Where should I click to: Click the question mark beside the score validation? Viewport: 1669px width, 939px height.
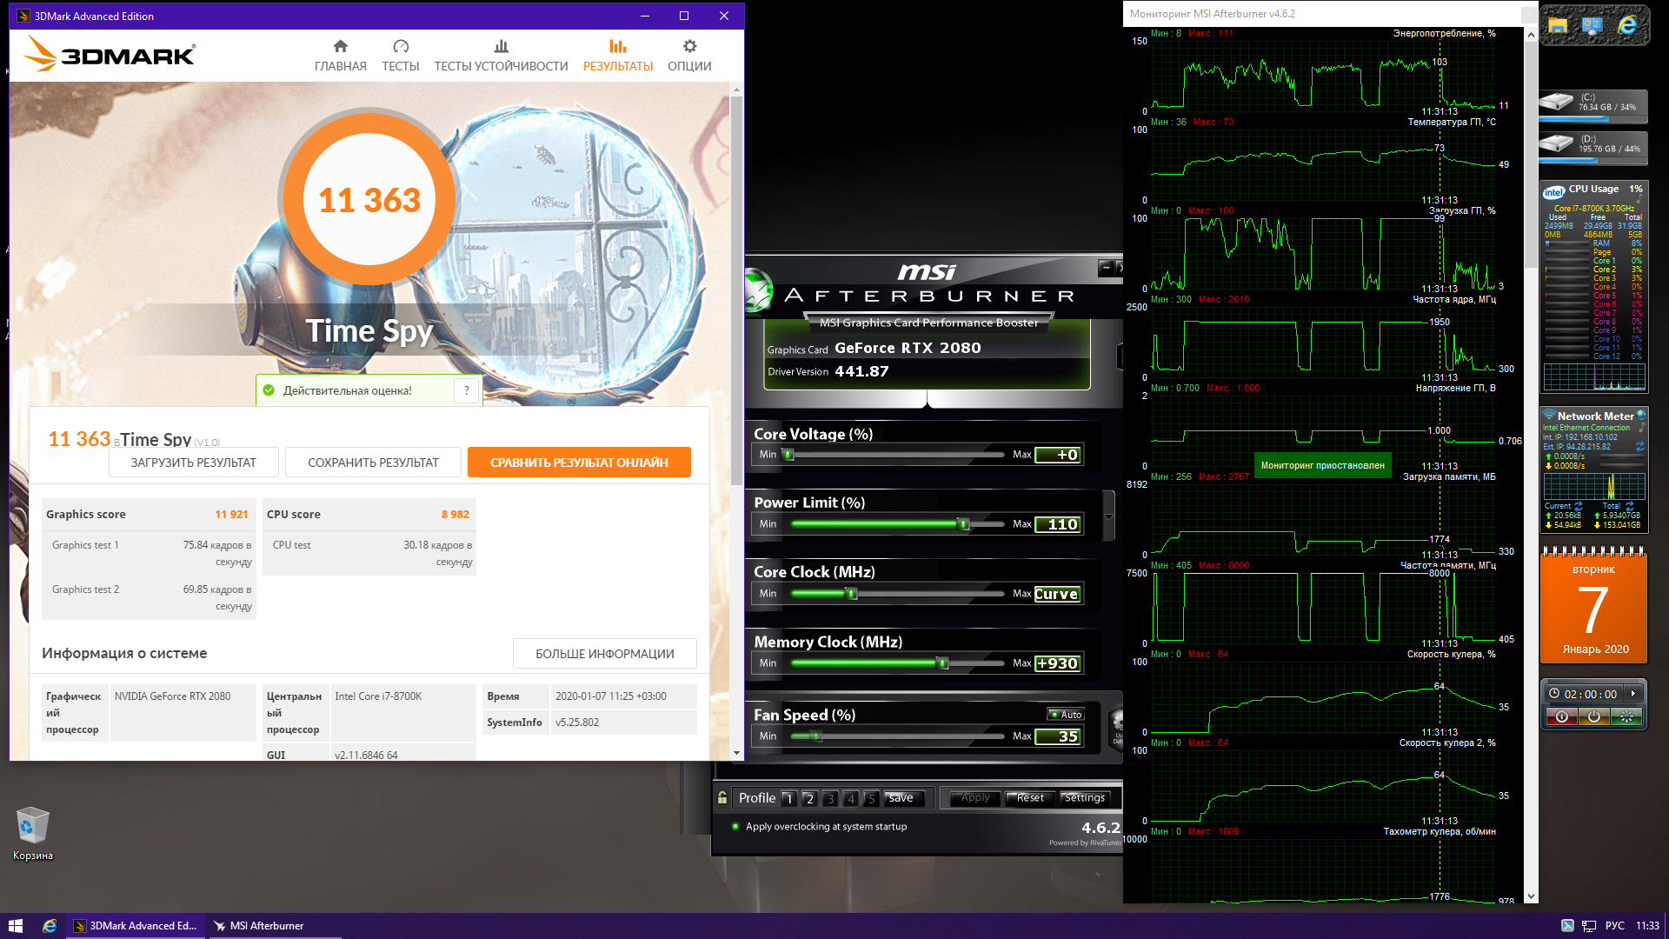point(467,390)
